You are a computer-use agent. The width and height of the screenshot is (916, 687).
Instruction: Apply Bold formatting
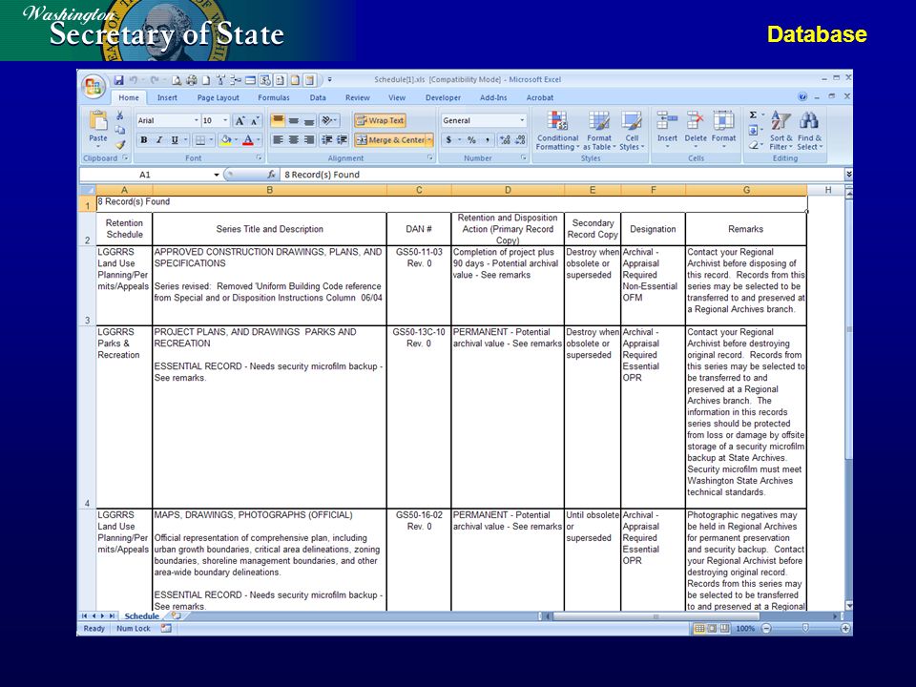[x=144, y=139]
